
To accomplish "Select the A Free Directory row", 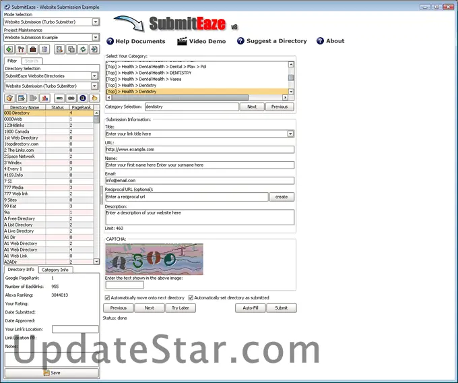I will click(48, 218).
